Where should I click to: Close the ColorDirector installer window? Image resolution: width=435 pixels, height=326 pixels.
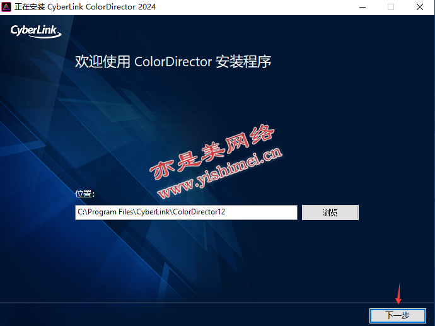tap(420, 7)
